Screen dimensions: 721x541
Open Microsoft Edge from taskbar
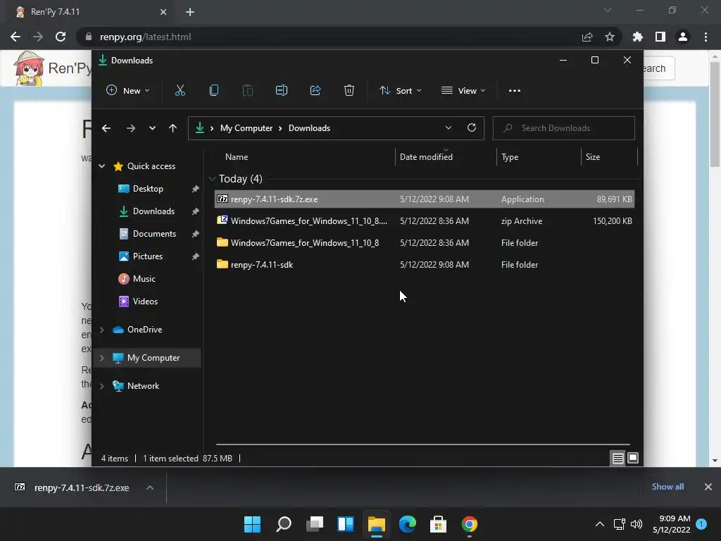(x=408, y=524)
